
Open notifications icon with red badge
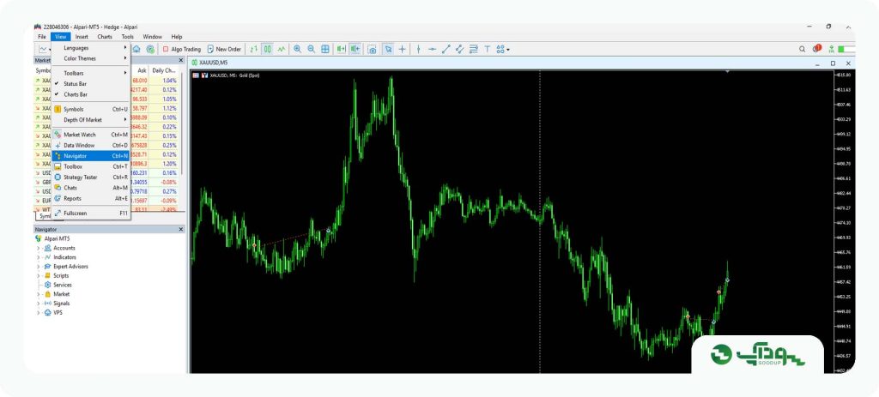click(x=817, y=49)
